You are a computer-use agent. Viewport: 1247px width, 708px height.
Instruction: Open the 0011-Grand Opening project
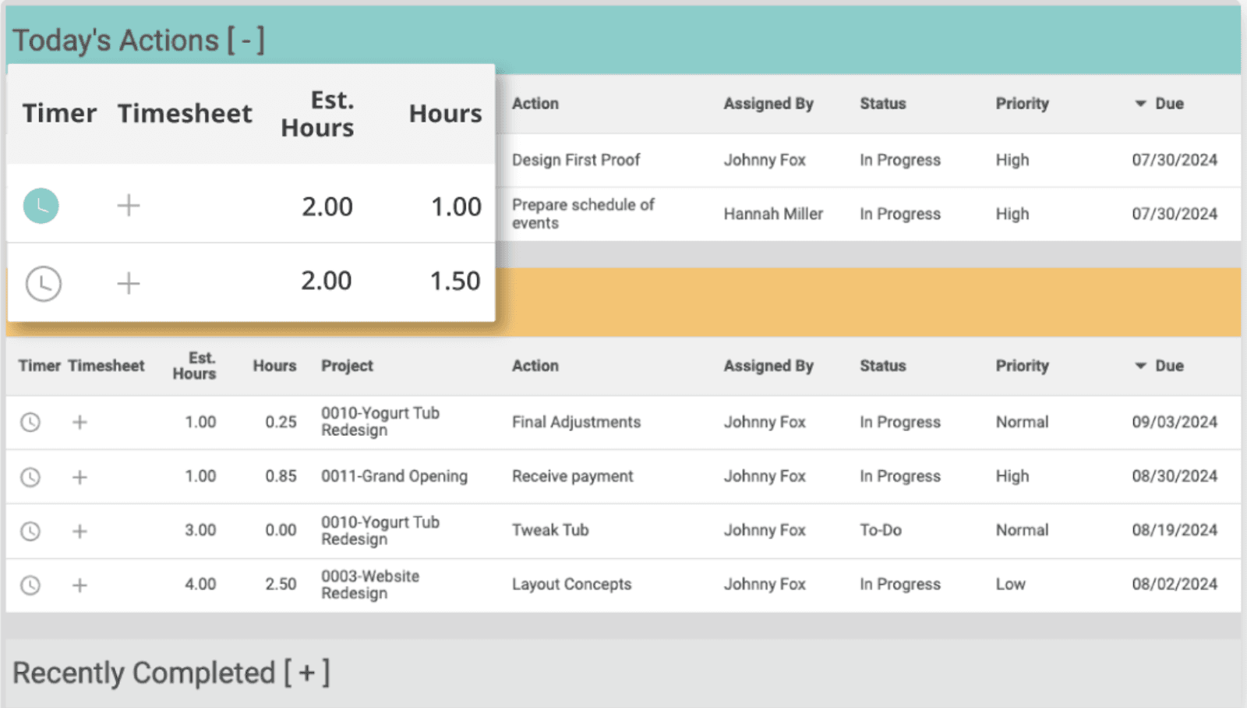[394, 476]
